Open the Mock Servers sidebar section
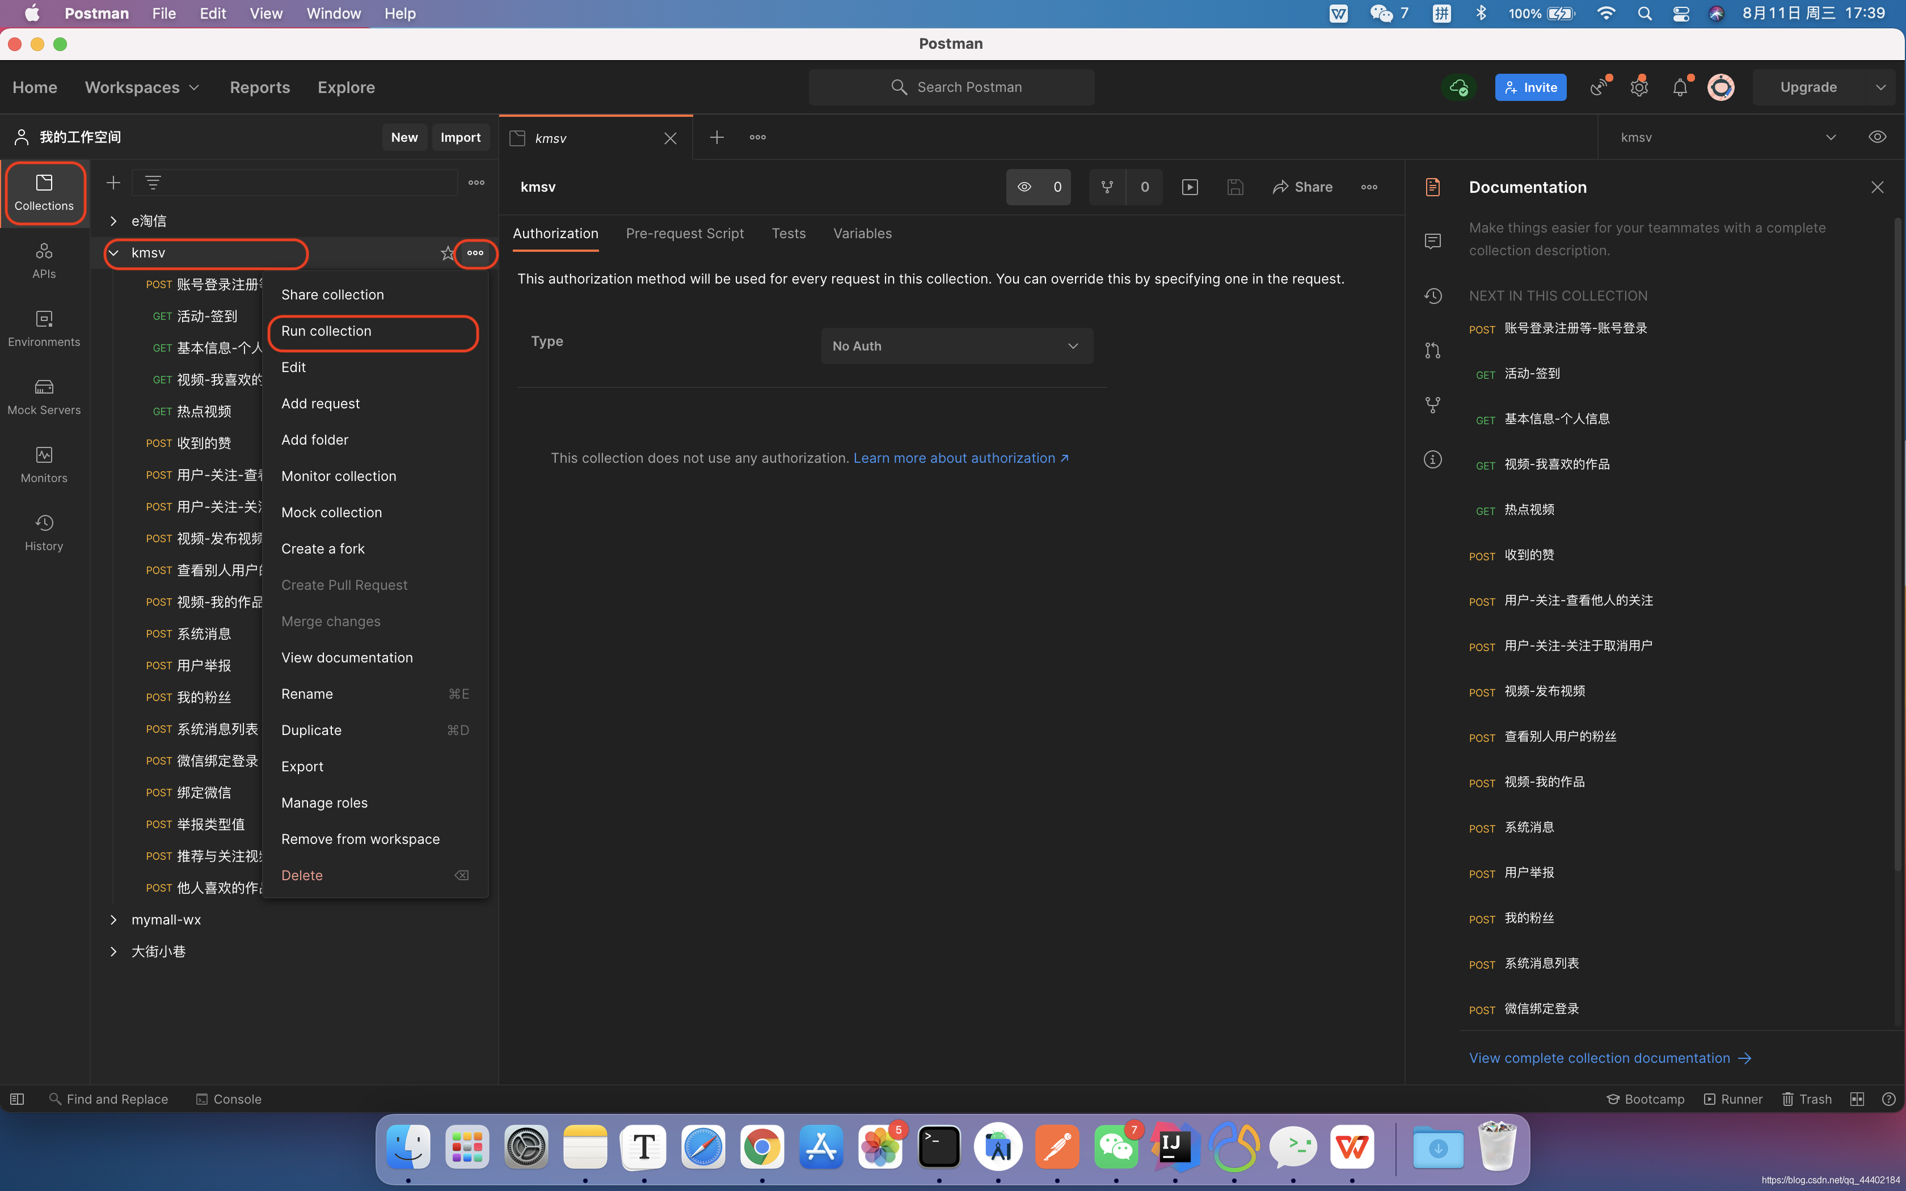 click(44, 396)
